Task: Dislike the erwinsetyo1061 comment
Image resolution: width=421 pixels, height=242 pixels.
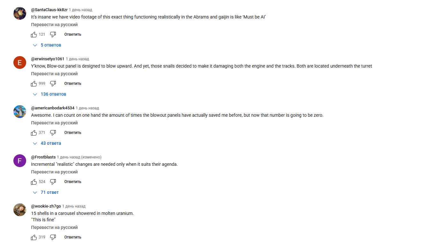Action: pos(53,84)
